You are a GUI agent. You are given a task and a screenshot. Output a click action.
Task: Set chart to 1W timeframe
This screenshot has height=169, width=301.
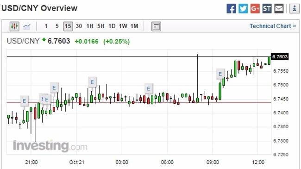pyautogui.click(x=123, y=26)
